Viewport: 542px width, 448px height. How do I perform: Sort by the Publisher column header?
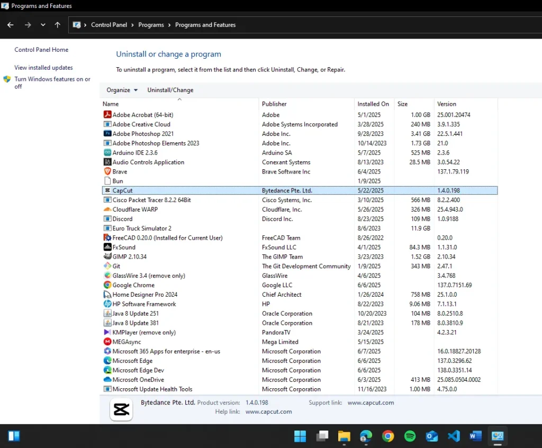click(x=306, y=104)
